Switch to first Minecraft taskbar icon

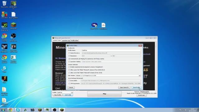coord(40,110)
